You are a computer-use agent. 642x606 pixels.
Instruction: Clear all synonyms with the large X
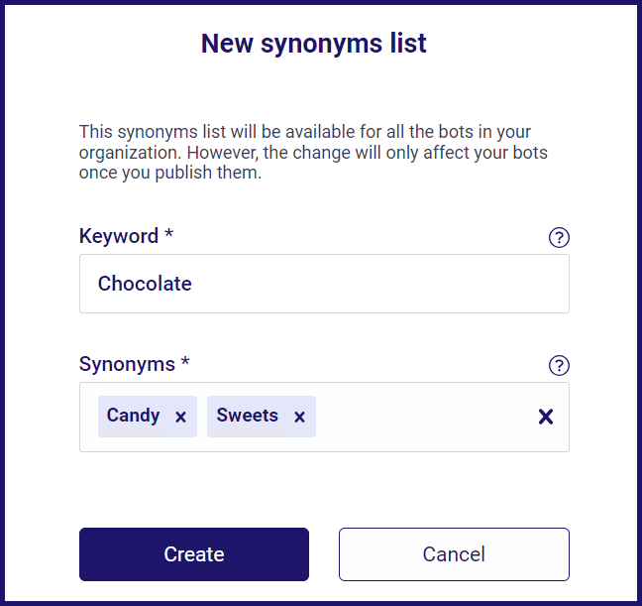[545, 417]
